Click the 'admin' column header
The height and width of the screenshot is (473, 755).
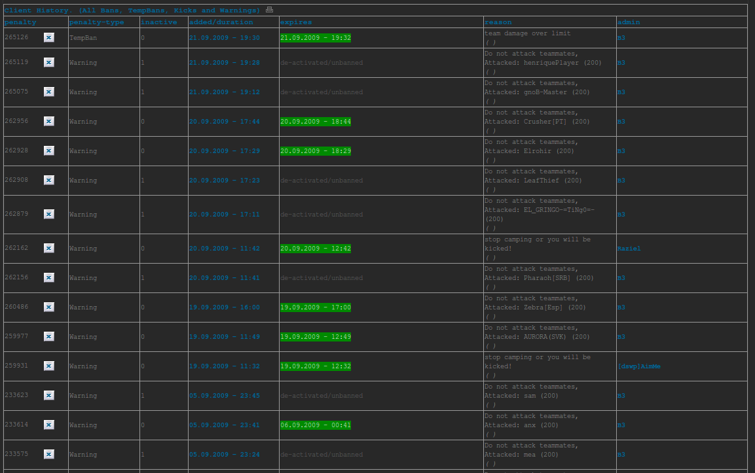pos(629,22)
